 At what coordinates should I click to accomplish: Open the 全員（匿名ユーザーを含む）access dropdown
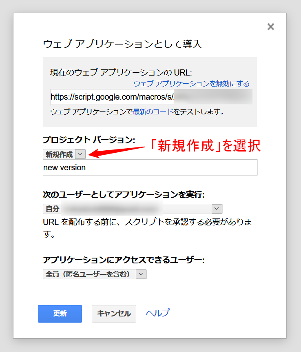(x=95, y=274)
